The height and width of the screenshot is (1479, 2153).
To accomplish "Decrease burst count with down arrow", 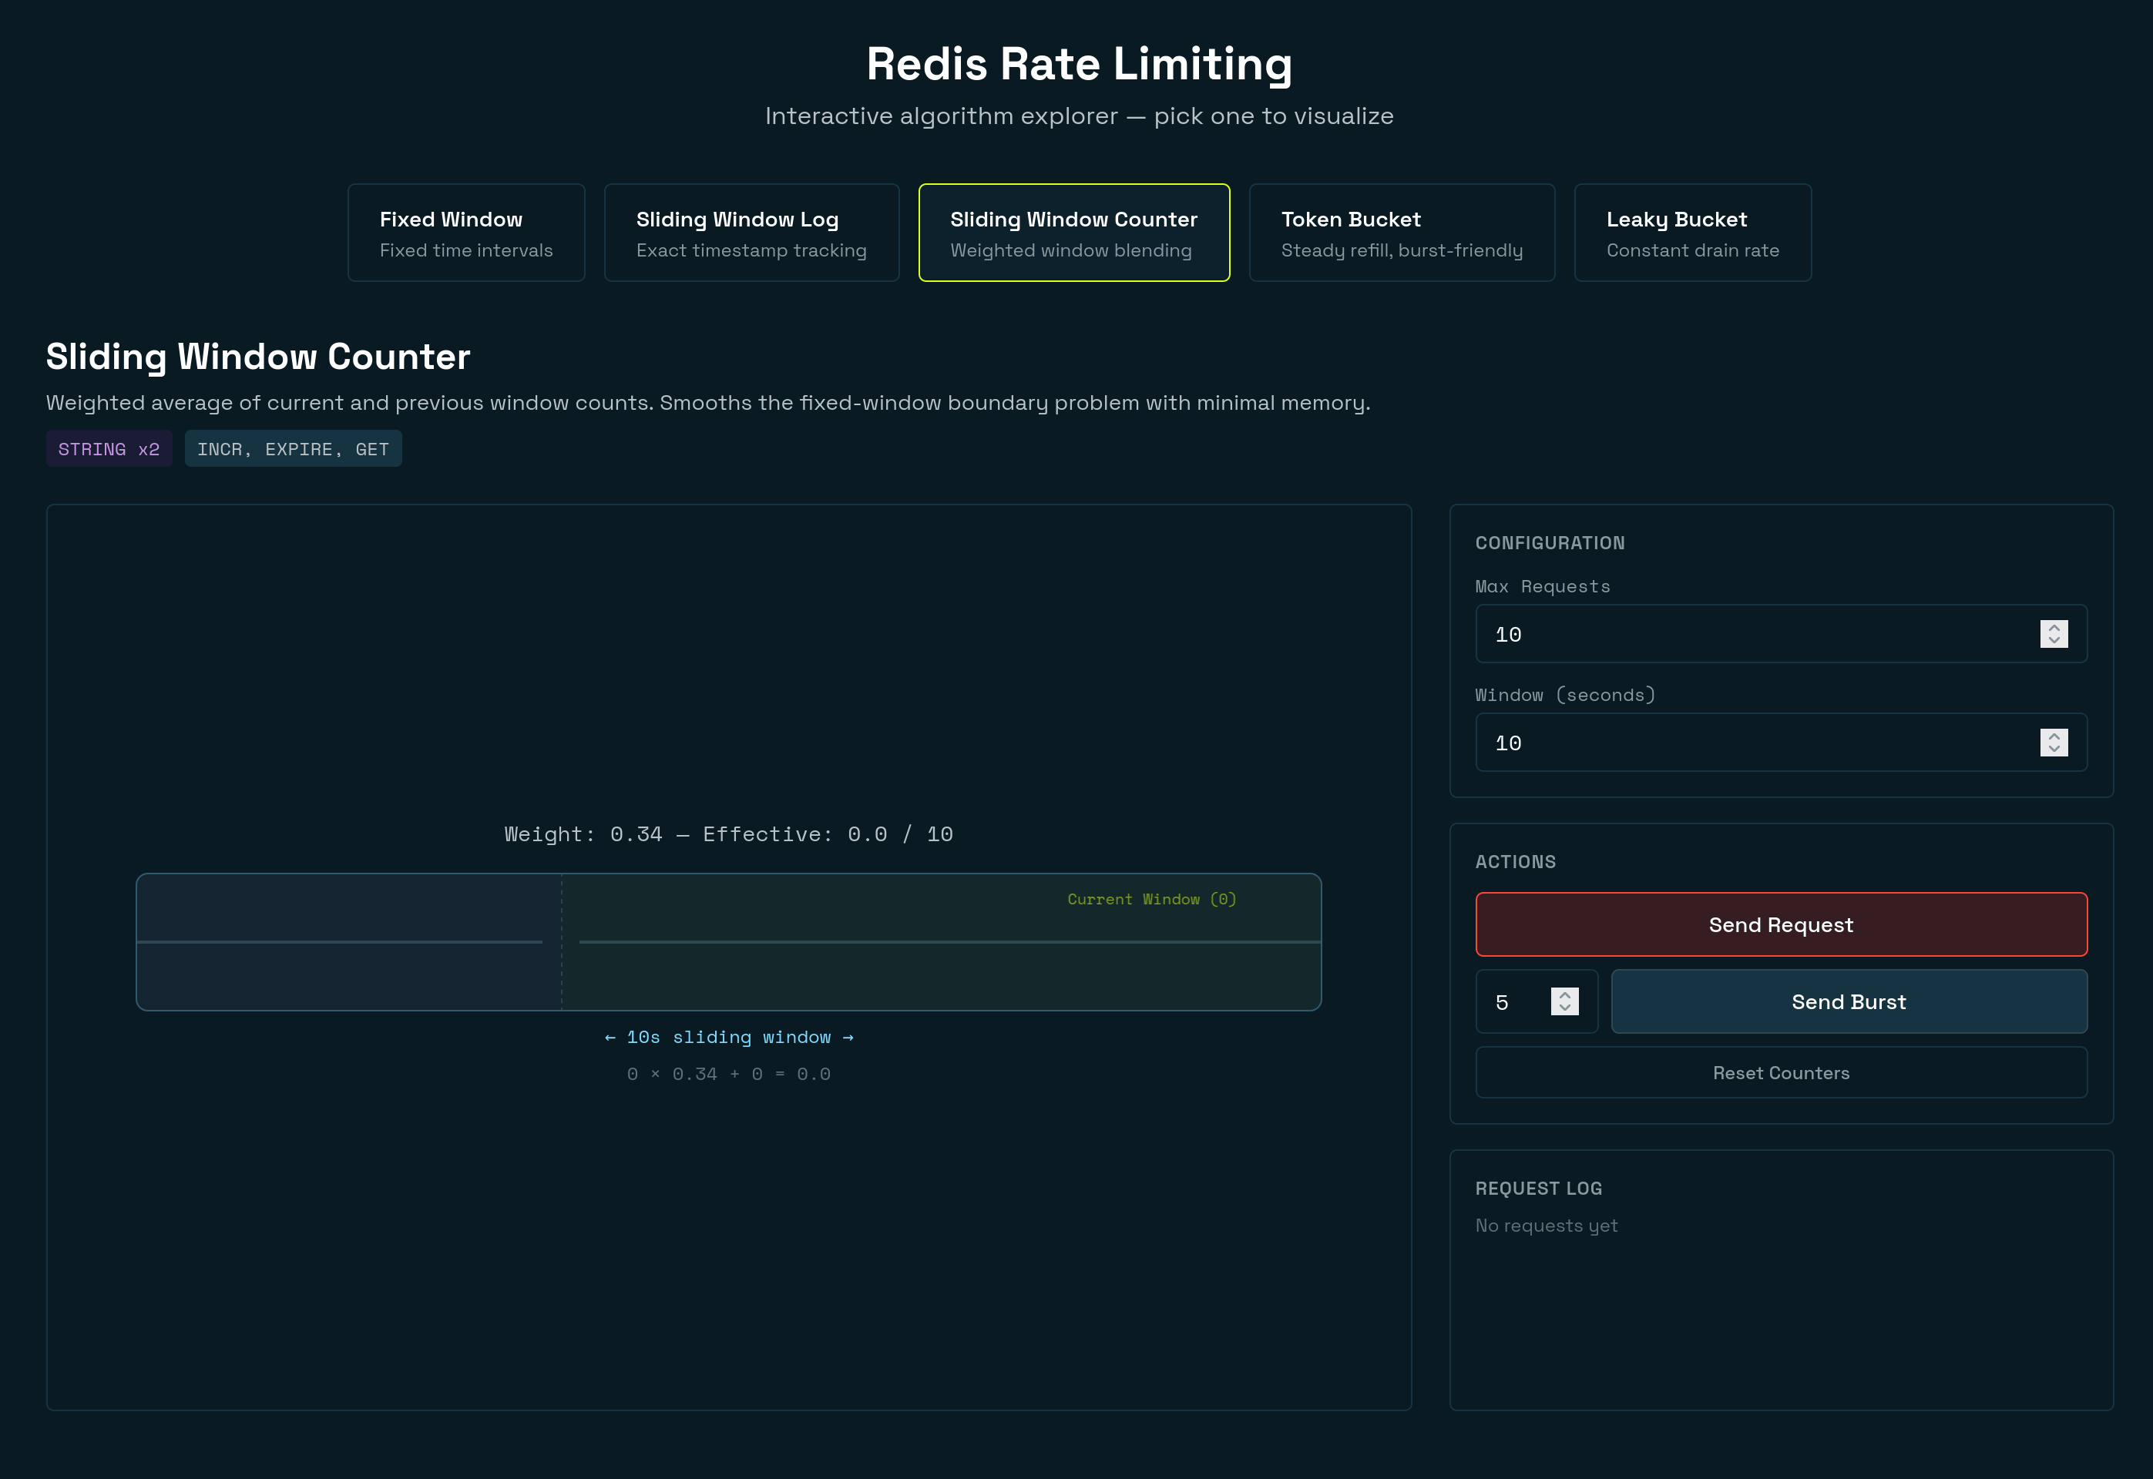I will click(x=1564, y=1008).
